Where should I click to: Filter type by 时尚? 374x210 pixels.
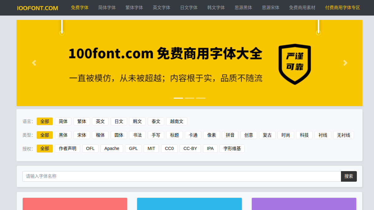(286, 135)
